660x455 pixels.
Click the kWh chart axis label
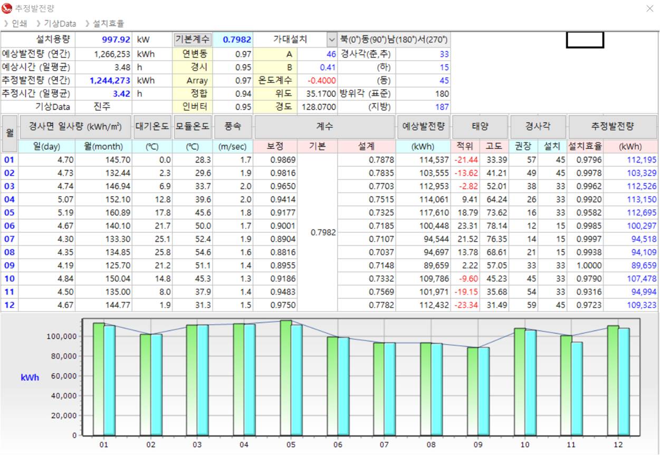[30, 377]
